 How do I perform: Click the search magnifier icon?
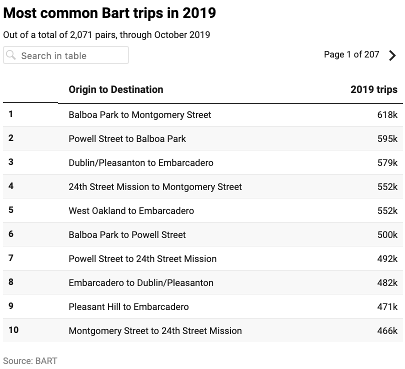click(11, 55)
